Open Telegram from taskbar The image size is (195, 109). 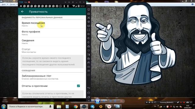click(x=92, y=107)
